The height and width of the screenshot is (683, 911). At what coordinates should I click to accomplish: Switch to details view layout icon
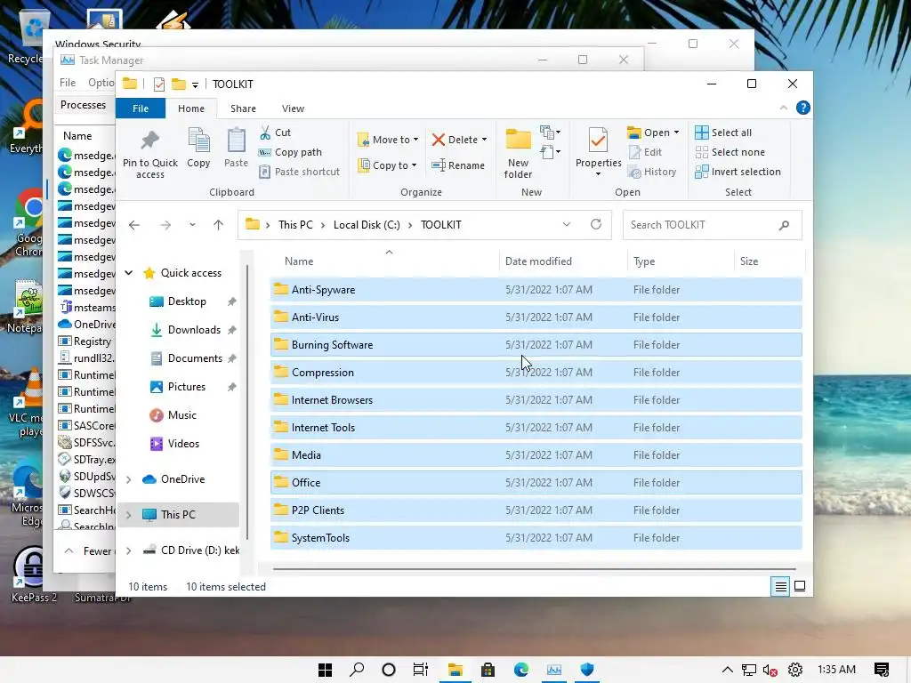(x=780, y=587)
